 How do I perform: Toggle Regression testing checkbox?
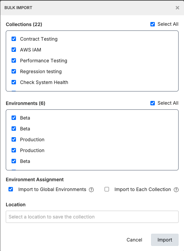coord(14,71)
